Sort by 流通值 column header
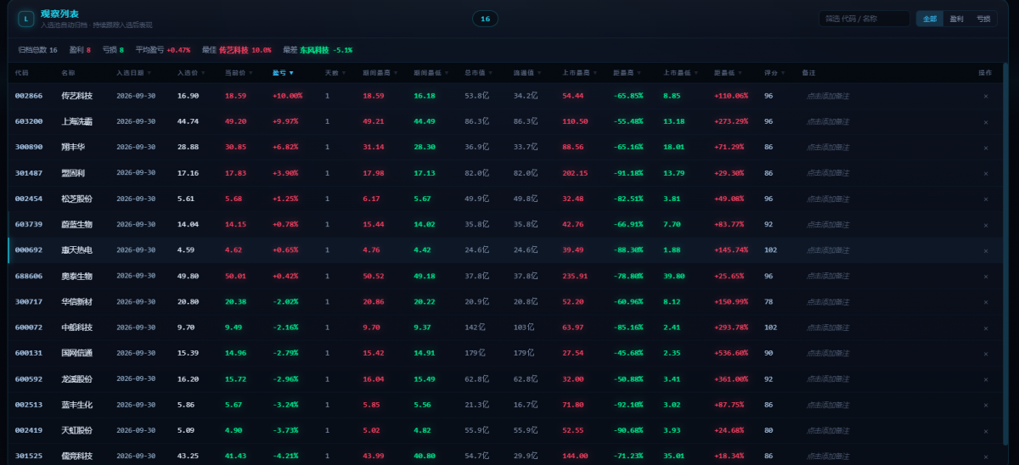 526,73
